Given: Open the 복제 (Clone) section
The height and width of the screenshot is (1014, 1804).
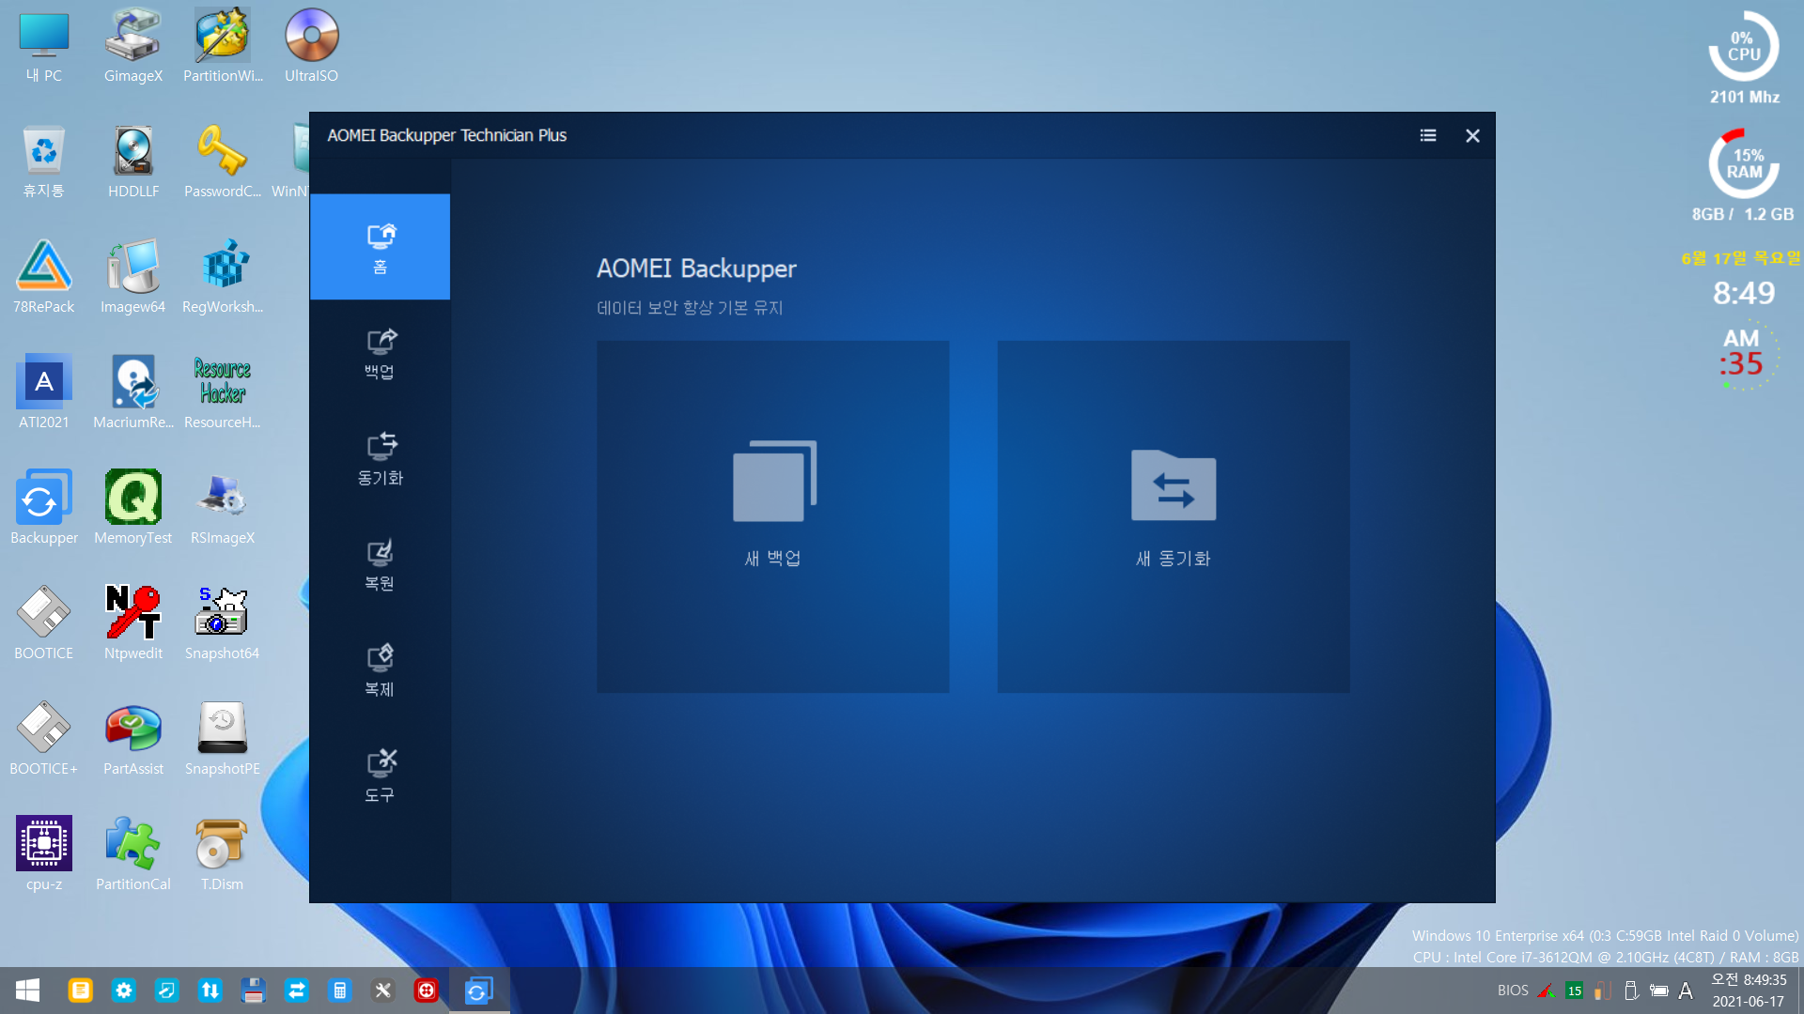Looking at the screenshot, I should tap(380, 670).
